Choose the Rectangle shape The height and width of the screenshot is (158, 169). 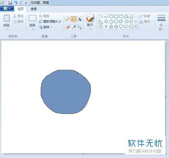pos(116,17)
